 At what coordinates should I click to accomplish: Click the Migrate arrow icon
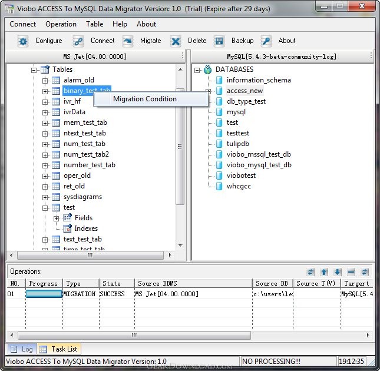(x=128, y=41)
